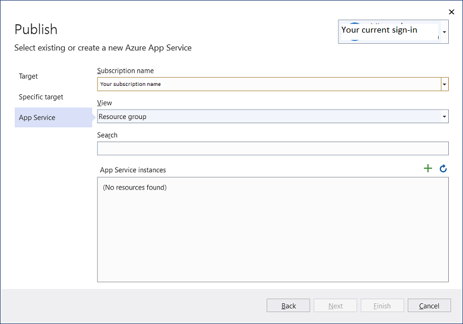Select the "(No resources found)" entry
The width and height of the screenshot is (463, 324).
pos(135,188)
